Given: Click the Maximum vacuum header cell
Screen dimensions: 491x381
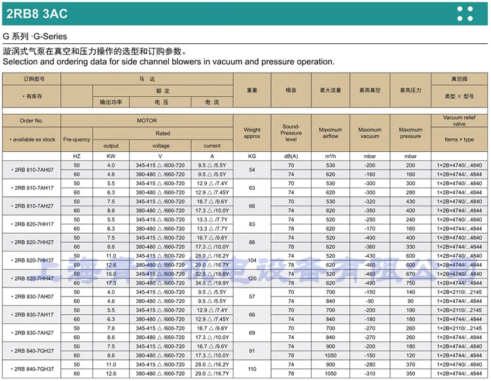Looking at the screenshot, I should [370, 133].
